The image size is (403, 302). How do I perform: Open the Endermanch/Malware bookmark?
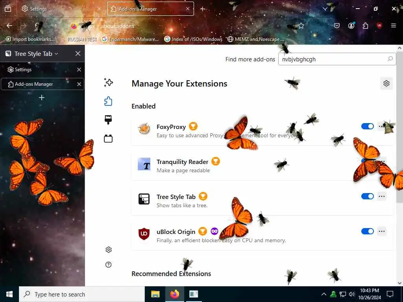130,39
